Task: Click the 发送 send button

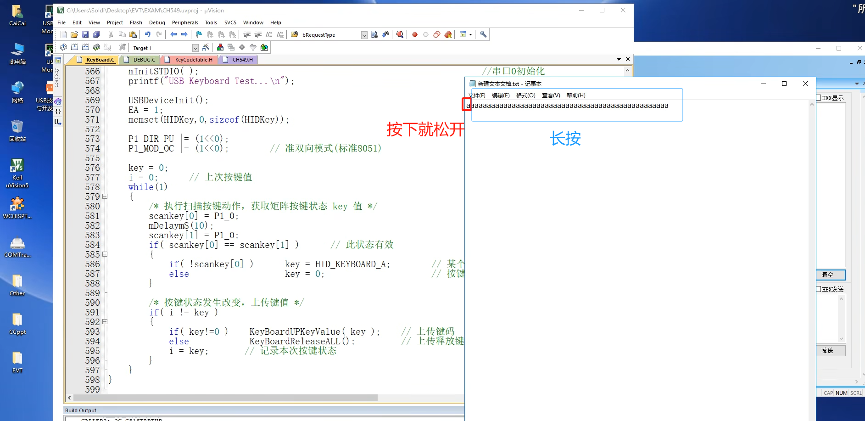Action: [x=831, y=350]
